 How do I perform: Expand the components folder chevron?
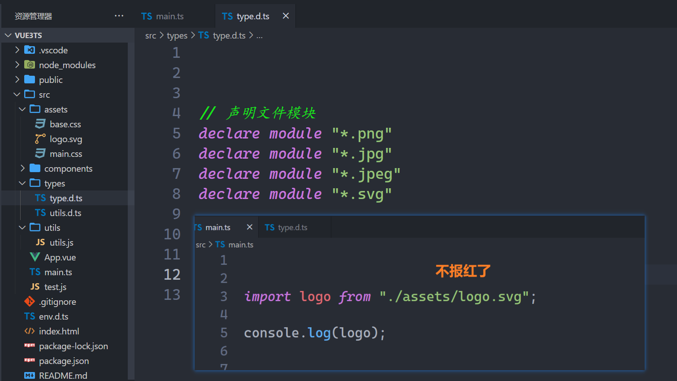22,168
